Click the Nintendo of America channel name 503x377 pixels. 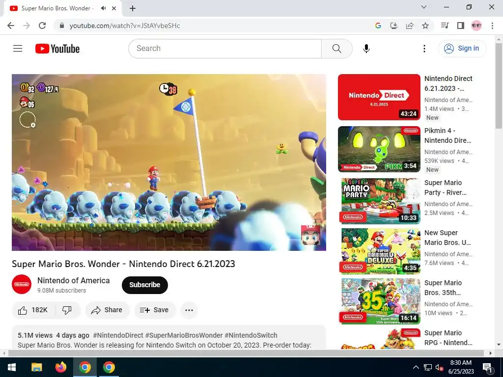coord(74,280)
